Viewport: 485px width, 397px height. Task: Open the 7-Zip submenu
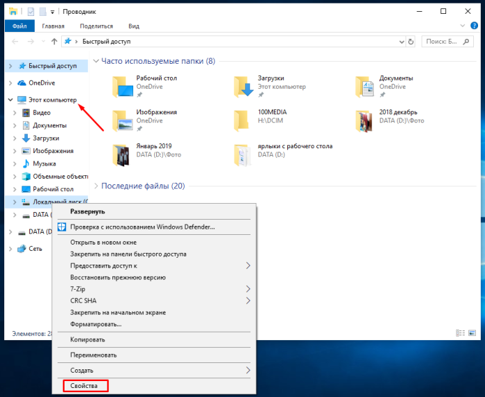(x=154, y=289)
